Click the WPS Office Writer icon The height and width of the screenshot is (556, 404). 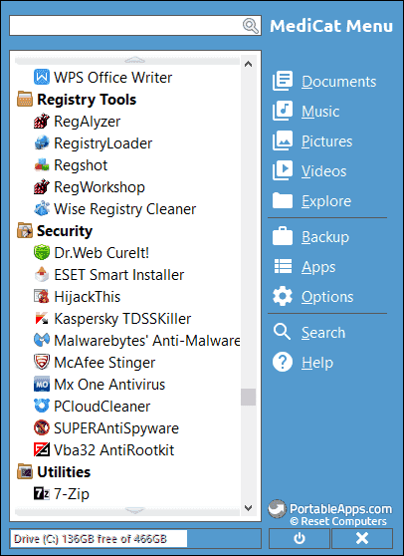[42, 77]
